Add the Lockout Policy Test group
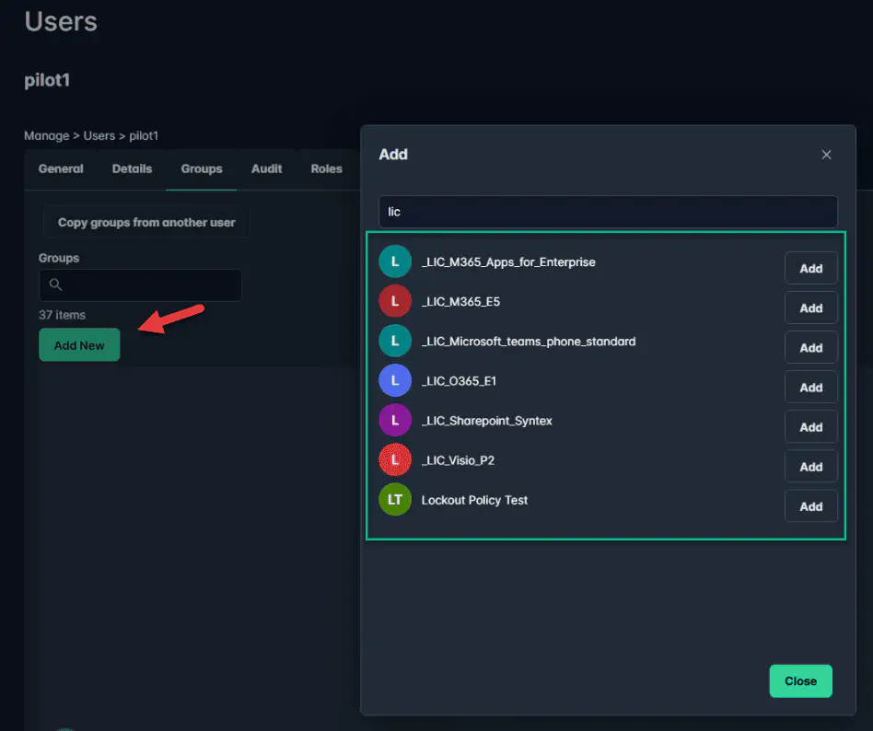 pyautogui.click(x=810, y=506)
